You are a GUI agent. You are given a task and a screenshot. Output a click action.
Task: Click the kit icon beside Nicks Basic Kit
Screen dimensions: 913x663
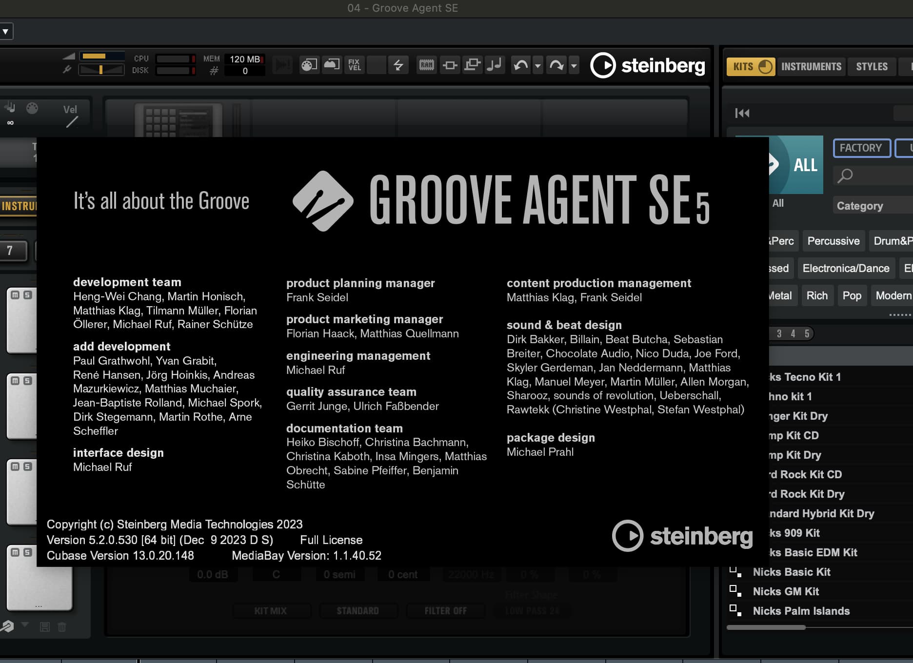735,572
